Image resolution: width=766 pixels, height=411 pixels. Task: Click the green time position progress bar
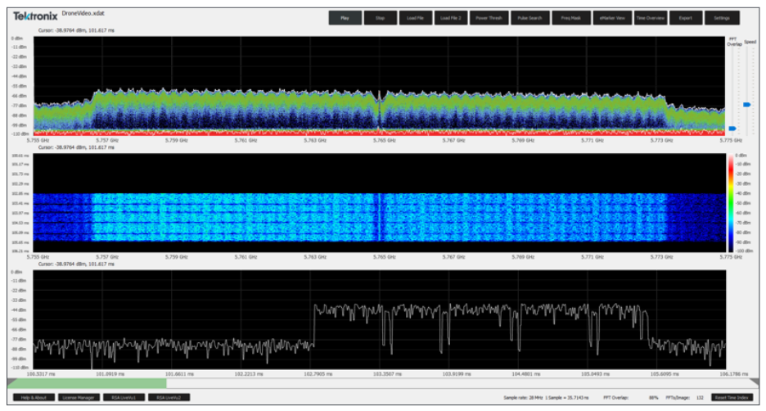tap(87, 382)
